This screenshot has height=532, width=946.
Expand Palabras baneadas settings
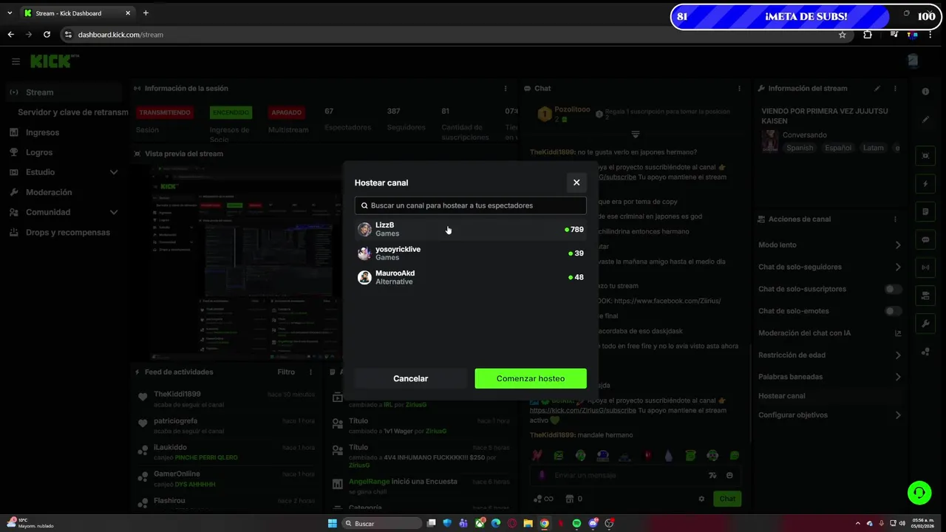tap(830, 377)
